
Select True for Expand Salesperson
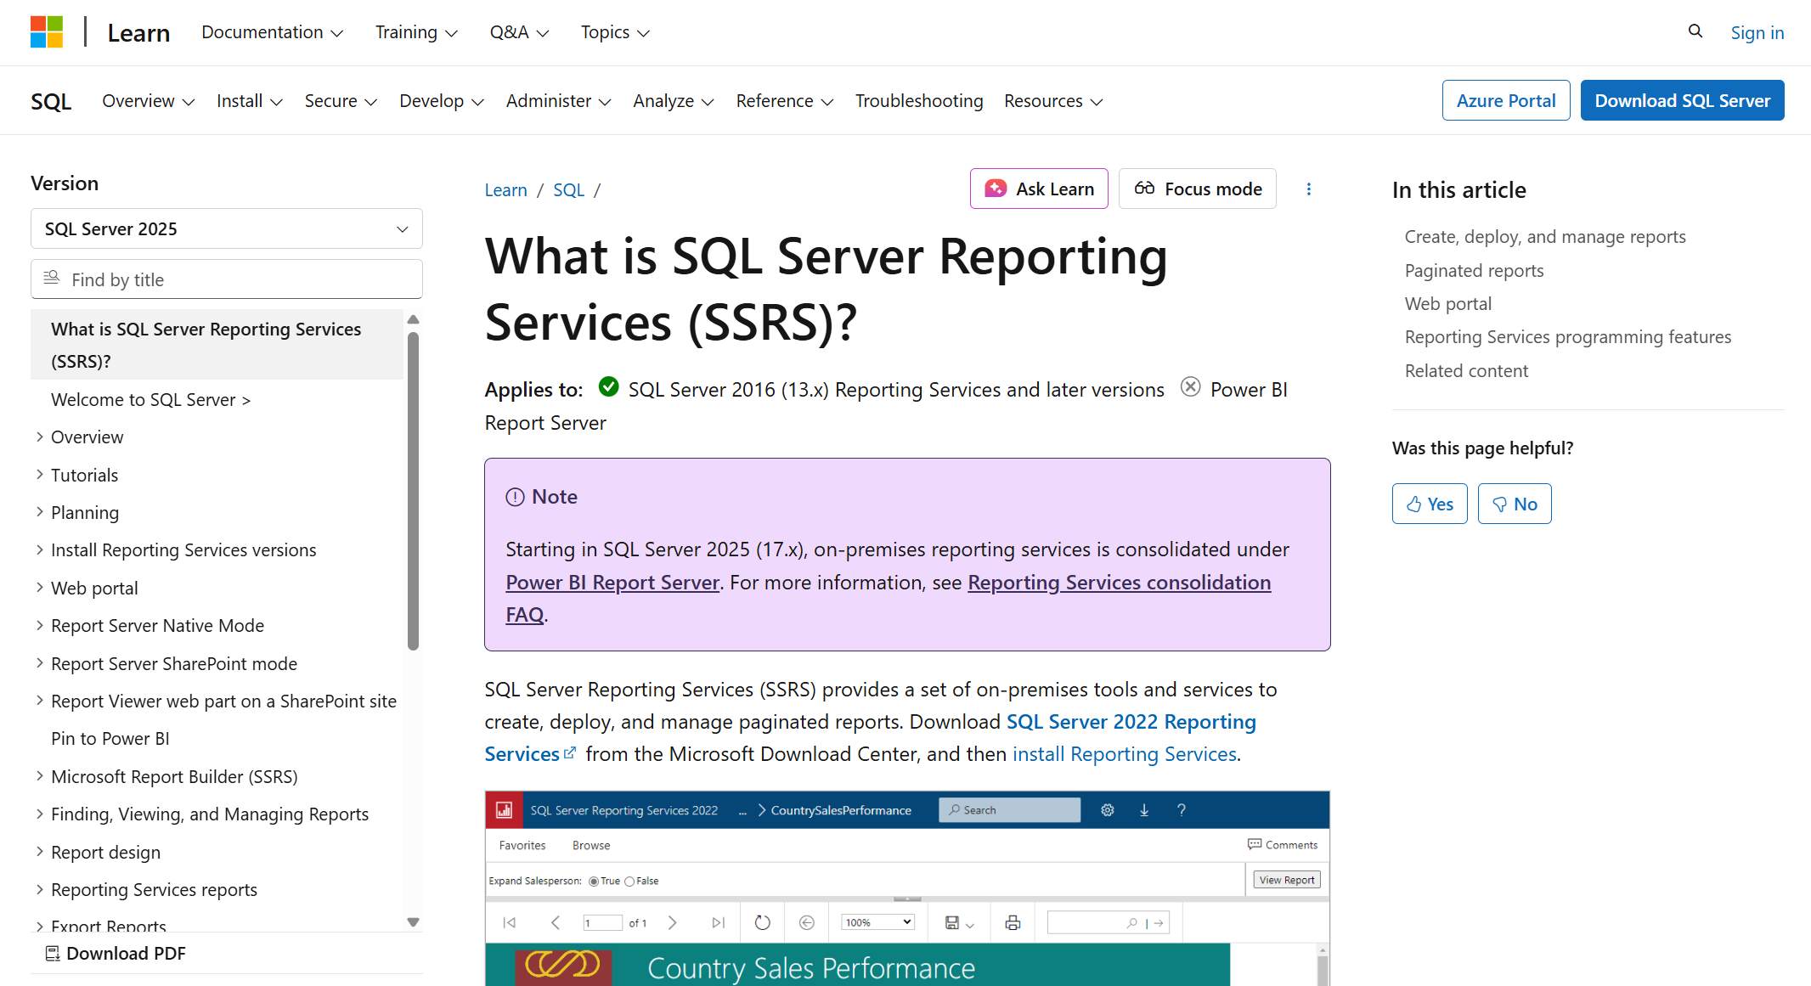592,881
